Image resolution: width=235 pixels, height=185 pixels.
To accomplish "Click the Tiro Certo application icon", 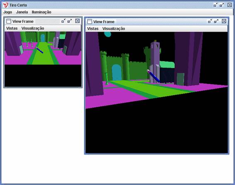I will 5,5.
